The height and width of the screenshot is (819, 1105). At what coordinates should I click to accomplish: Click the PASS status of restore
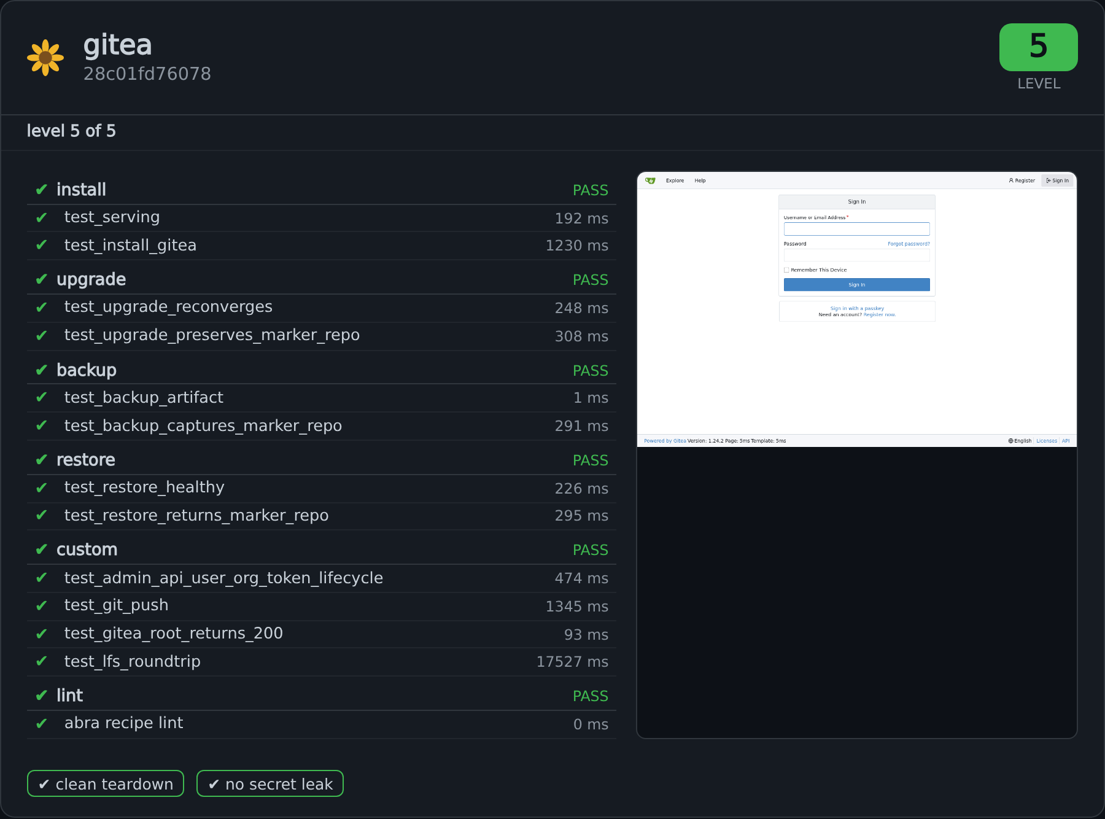point(591,460)
